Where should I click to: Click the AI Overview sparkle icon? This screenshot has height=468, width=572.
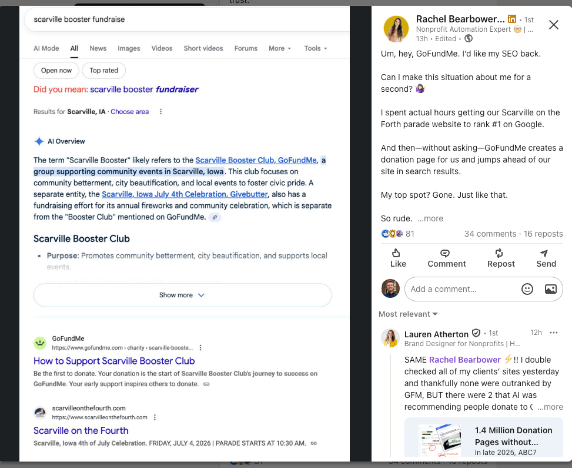39,141
